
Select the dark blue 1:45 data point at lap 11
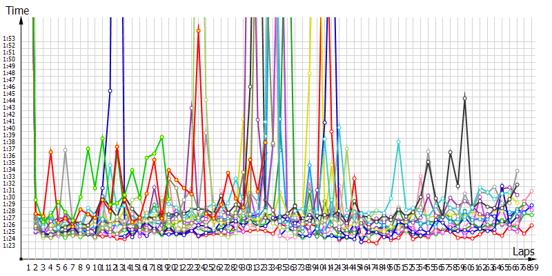pyautogui.click(x=110, y=91)
